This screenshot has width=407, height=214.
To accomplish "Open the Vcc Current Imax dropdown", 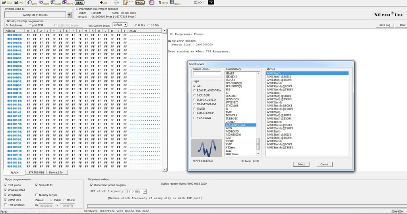I will 125,25.
